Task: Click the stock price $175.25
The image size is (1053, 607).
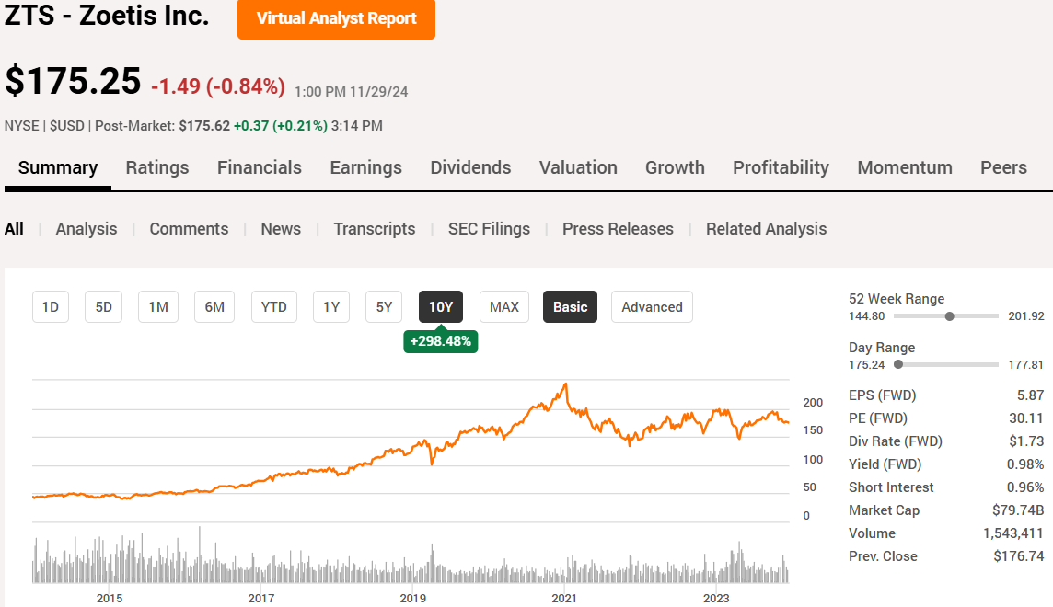Action: (74, 82)
